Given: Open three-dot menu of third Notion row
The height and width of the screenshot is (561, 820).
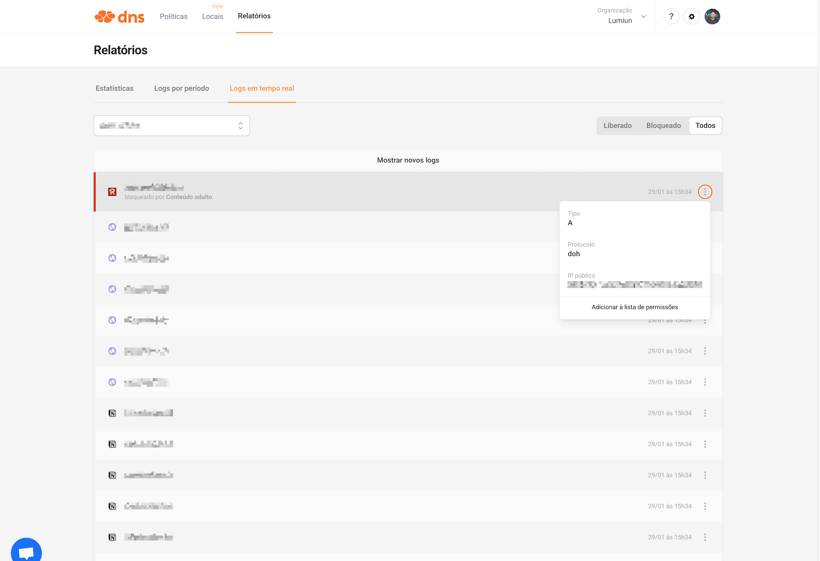Looking at the screenshot, I should pos(705,475).
